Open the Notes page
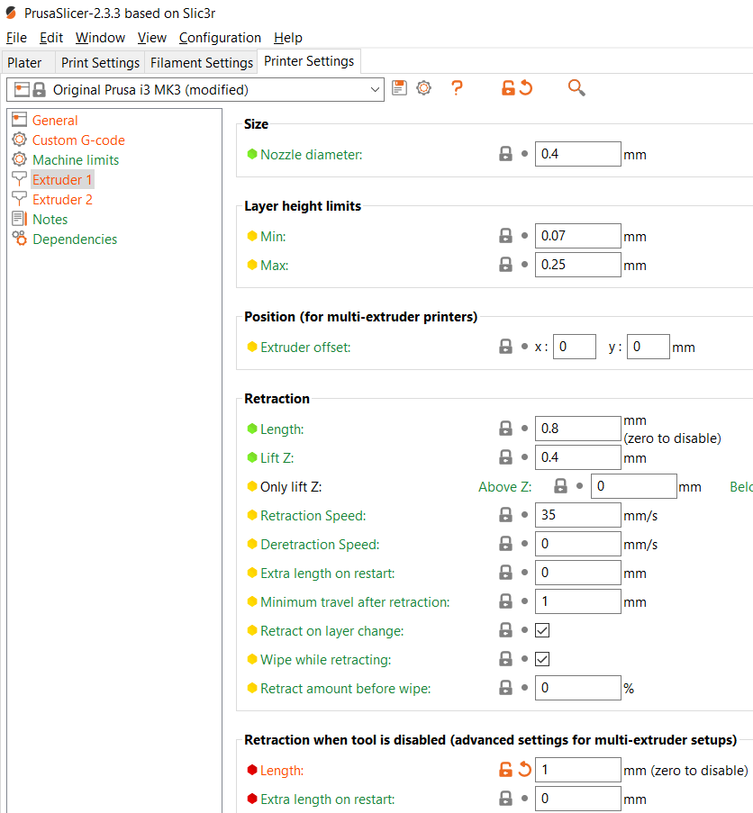This screenshot has height=813, width=753. tap(50, 219)
